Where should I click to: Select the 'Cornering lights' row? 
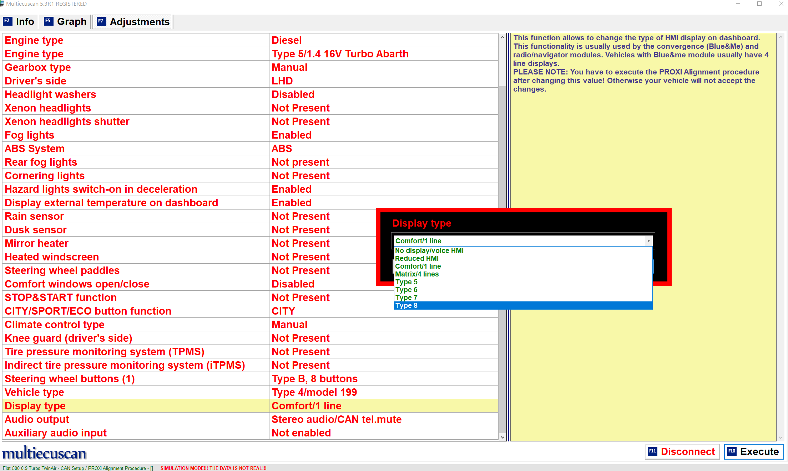[250, 176]
